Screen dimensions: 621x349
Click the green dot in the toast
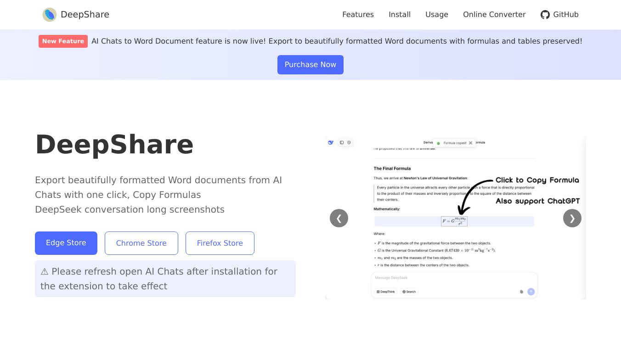[x=438, y=143]
